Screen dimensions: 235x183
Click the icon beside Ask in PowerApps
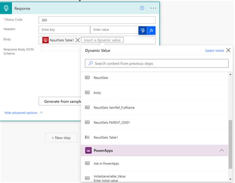pyautogui.click(x=87, y=163)
